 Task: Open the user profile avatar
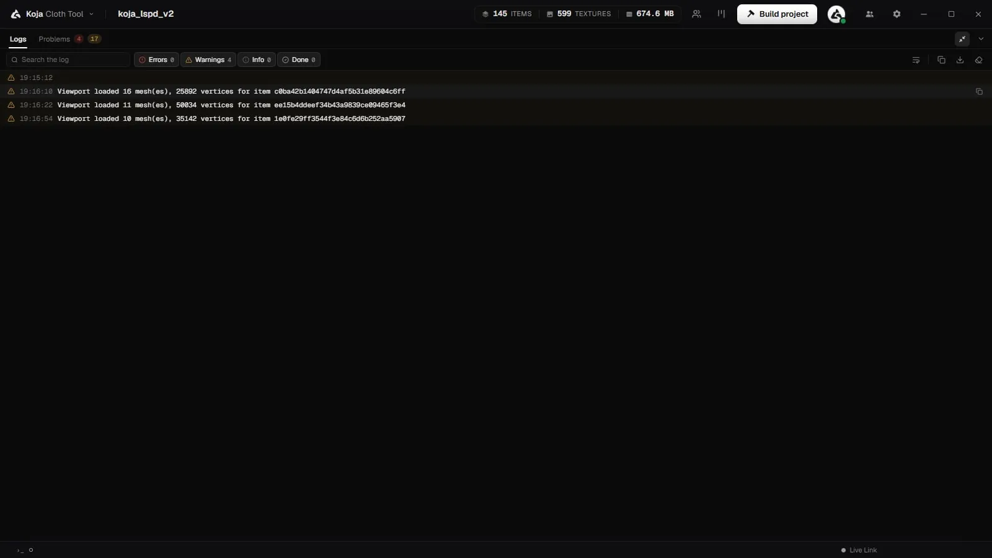pyautogui.click(x=836, y=14)
